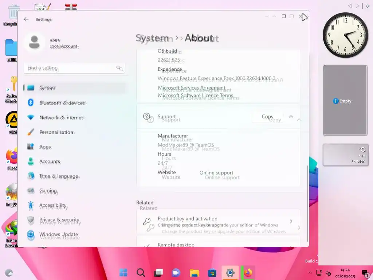Open Windows Update settings
The image size is (373, 280).
74,234
